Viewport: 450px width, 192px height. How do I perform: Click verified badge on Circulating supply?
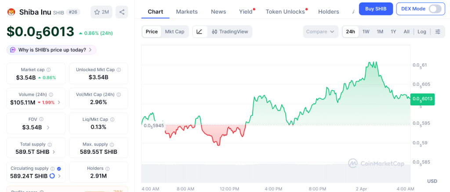(x=59, y=168)
